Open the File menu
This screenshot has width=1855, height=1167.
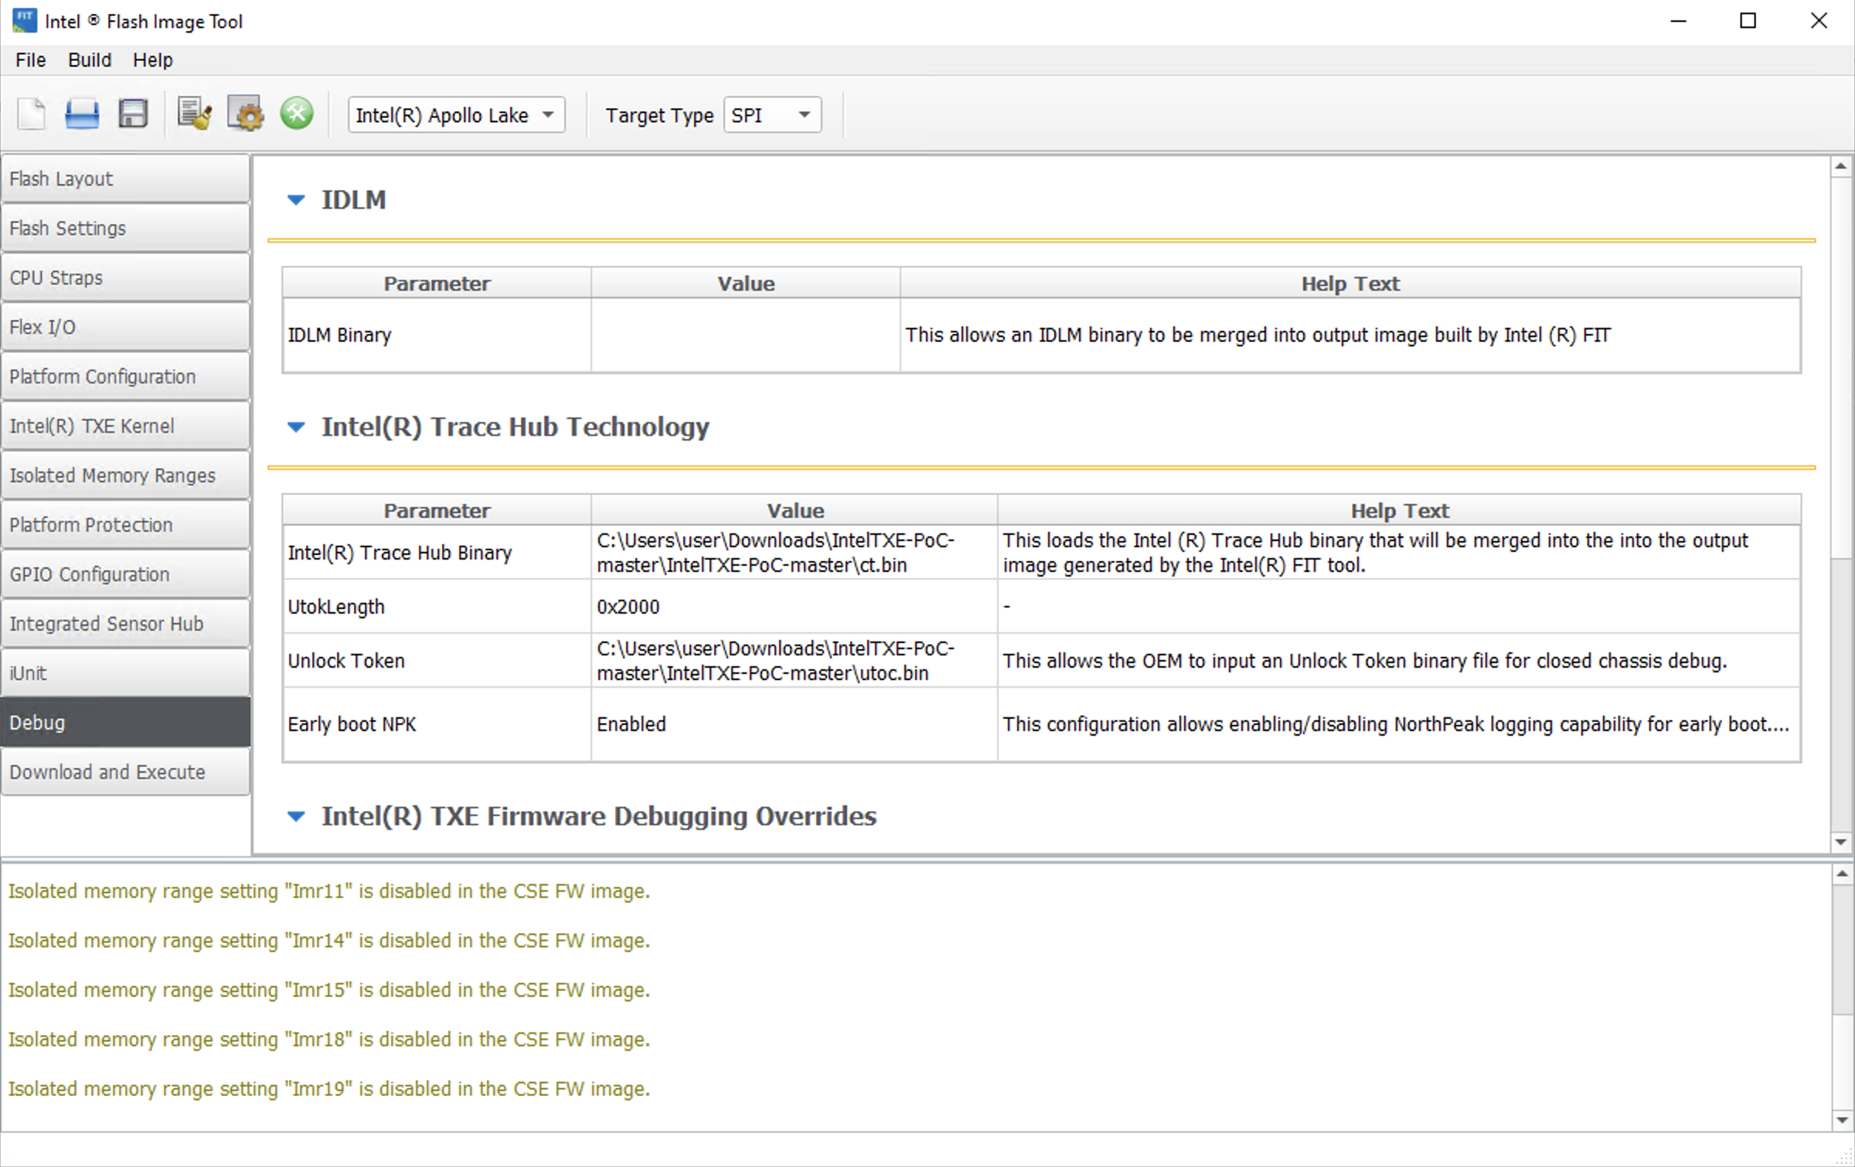(31, 60)
